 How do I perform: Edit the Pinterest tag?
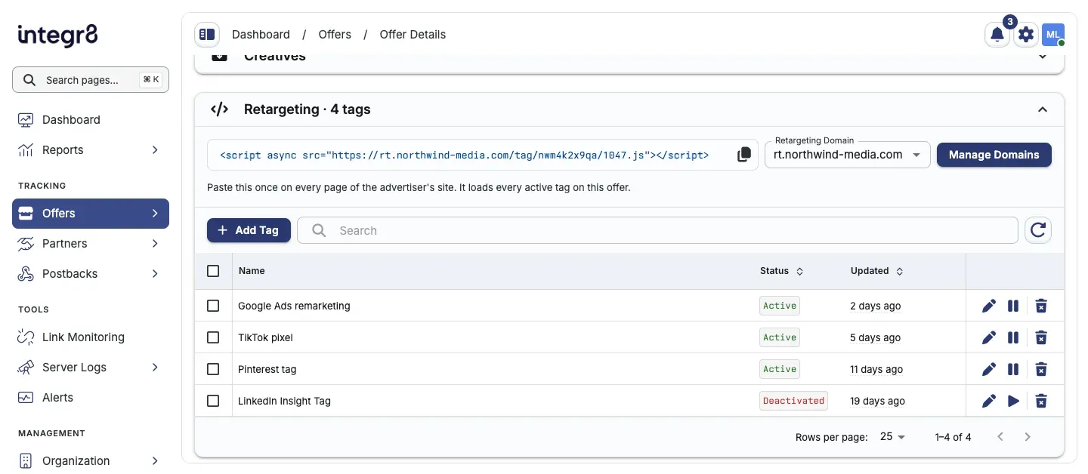pyautogui.click(x=988, y=369)
